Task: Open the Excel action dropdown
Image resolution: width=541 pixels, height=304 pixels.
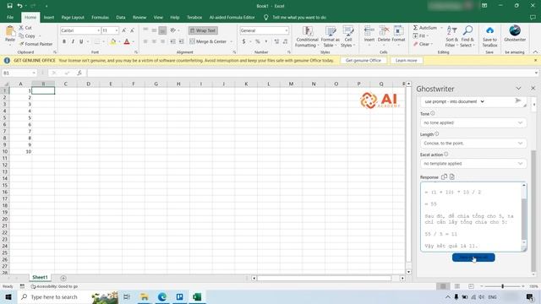Action: click(x=473, y=163)
